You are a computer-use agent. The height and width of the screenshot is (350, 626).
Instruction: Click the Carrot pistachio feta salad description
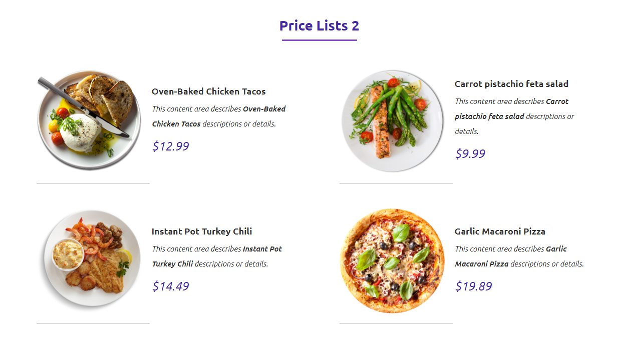tap(515, 116)
